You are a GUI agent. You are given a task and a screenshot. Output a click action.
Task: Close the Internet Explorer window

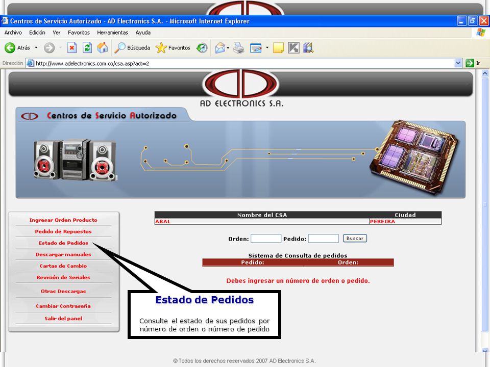(x=484, y=21)
